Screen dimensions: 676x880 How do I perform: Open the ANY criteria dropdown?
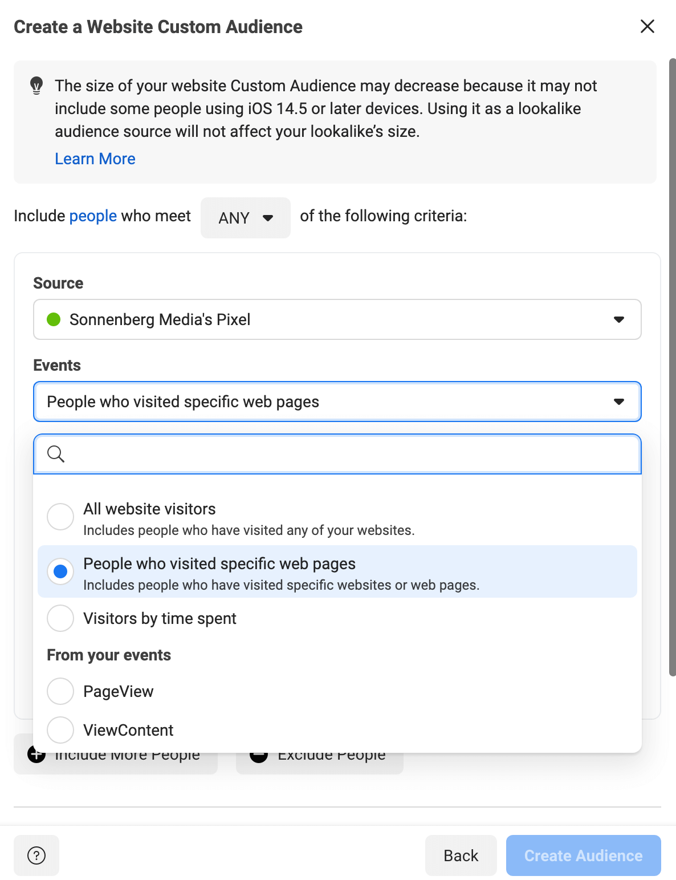[x=246, y=218]
